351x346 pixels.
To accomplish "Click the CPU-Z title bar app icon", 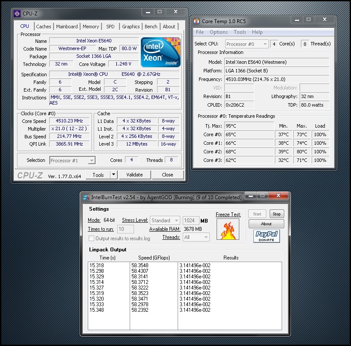I will pos(17,13).
